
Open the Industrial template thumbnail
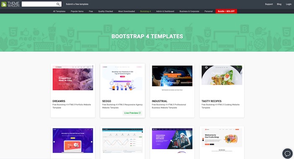[172, 78]
